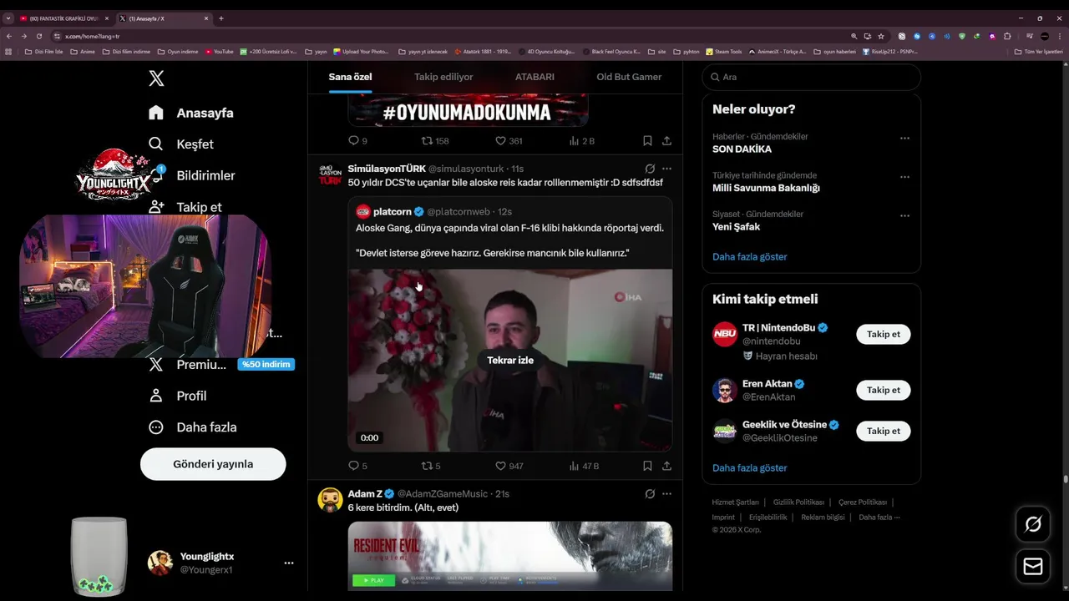1069x601 pixels.
Task: Open the Tüm Yer İşaretleri folder
Action: coord(1039,52)
